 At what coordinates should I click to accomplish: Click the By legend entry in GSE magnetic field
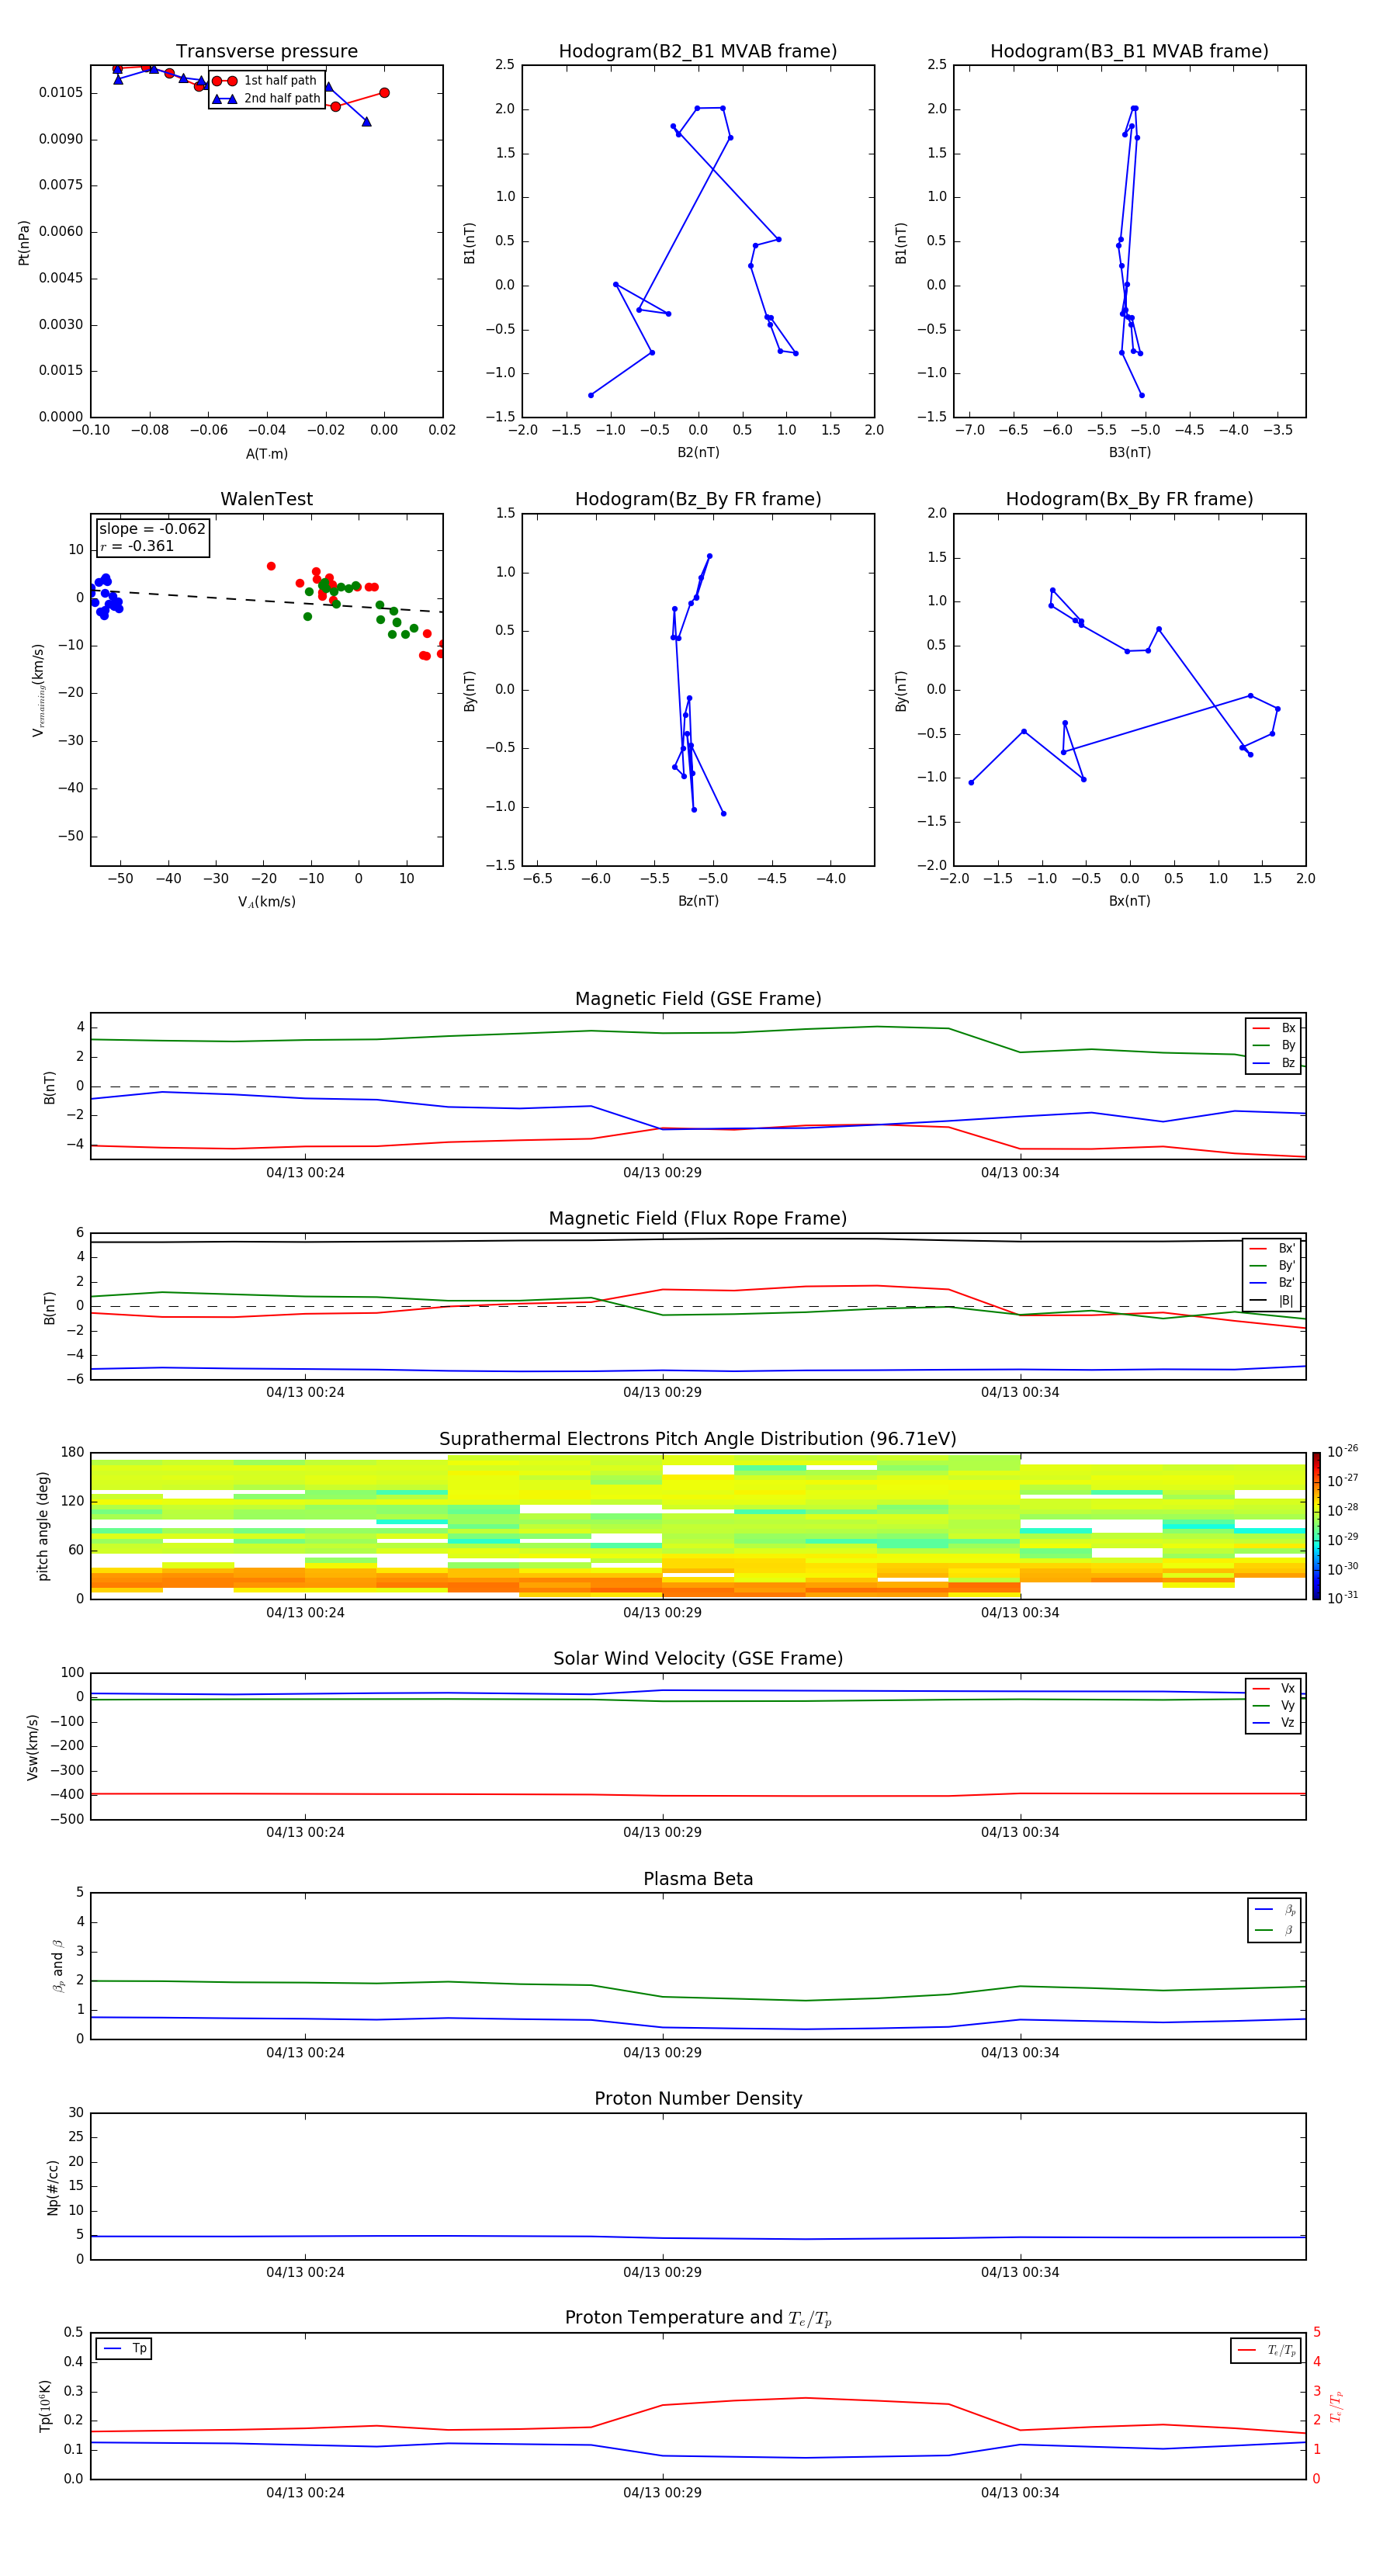click(x=1274, y=1045)
